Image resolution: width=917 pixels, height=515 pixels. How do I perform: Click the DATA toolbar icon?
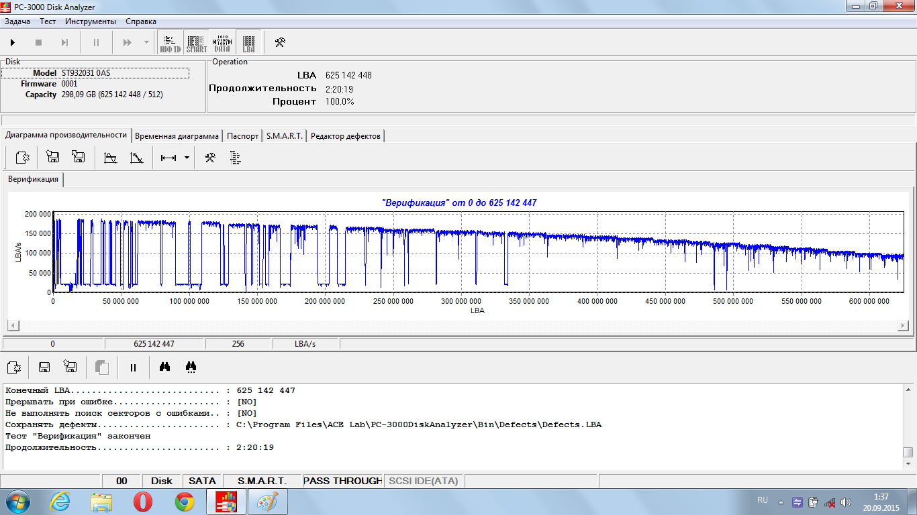(x=222, y=43)
